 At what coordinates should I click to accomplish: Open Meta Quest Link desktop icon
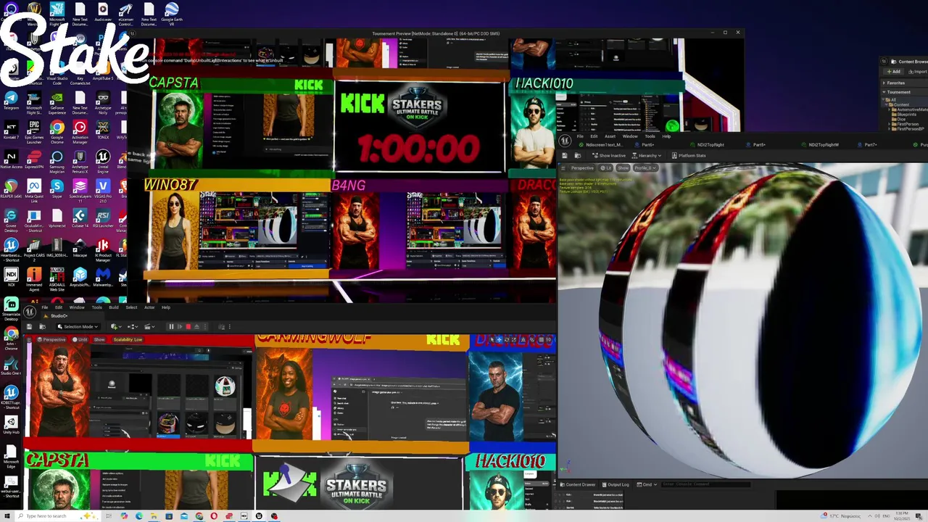(x=34, y=189)
